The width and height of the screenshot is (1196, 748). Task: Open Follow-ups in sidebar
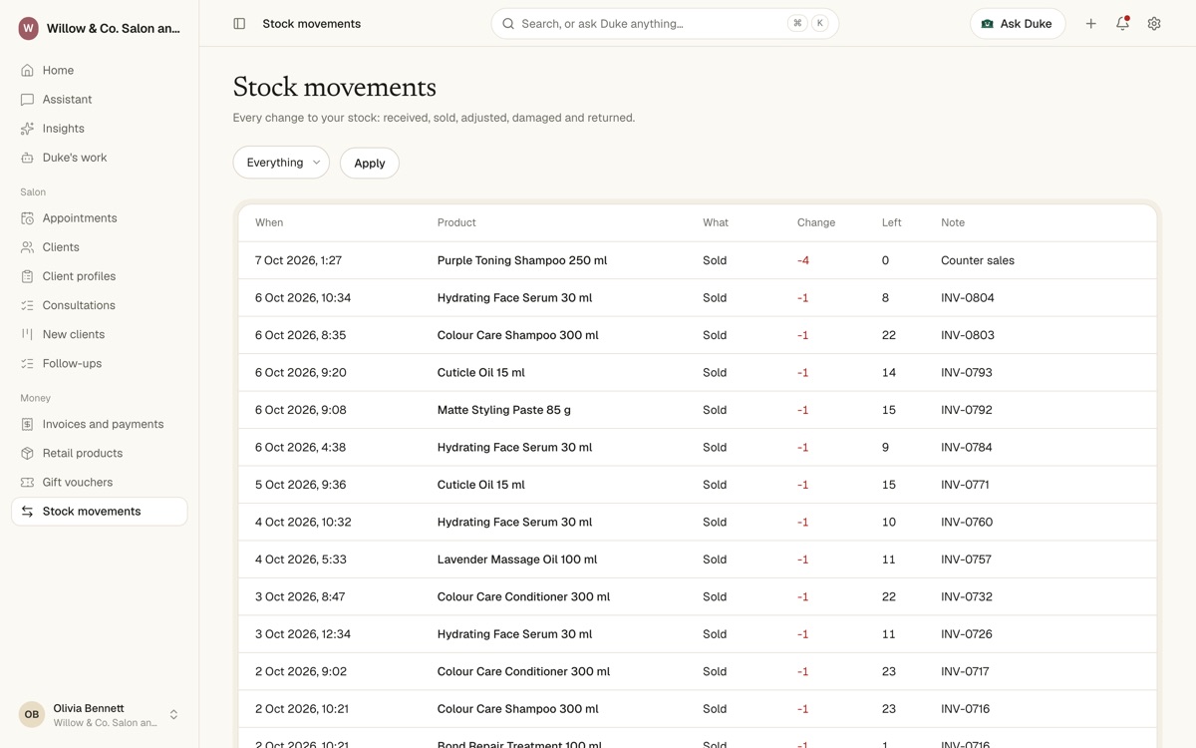[x=100, y=363]
